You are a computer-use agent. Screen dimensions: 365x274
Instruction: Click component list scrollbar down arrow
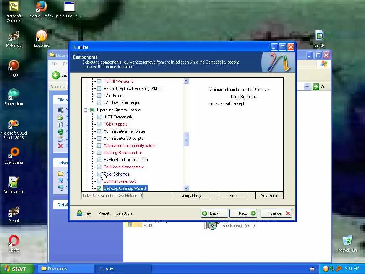coord(186,188)
